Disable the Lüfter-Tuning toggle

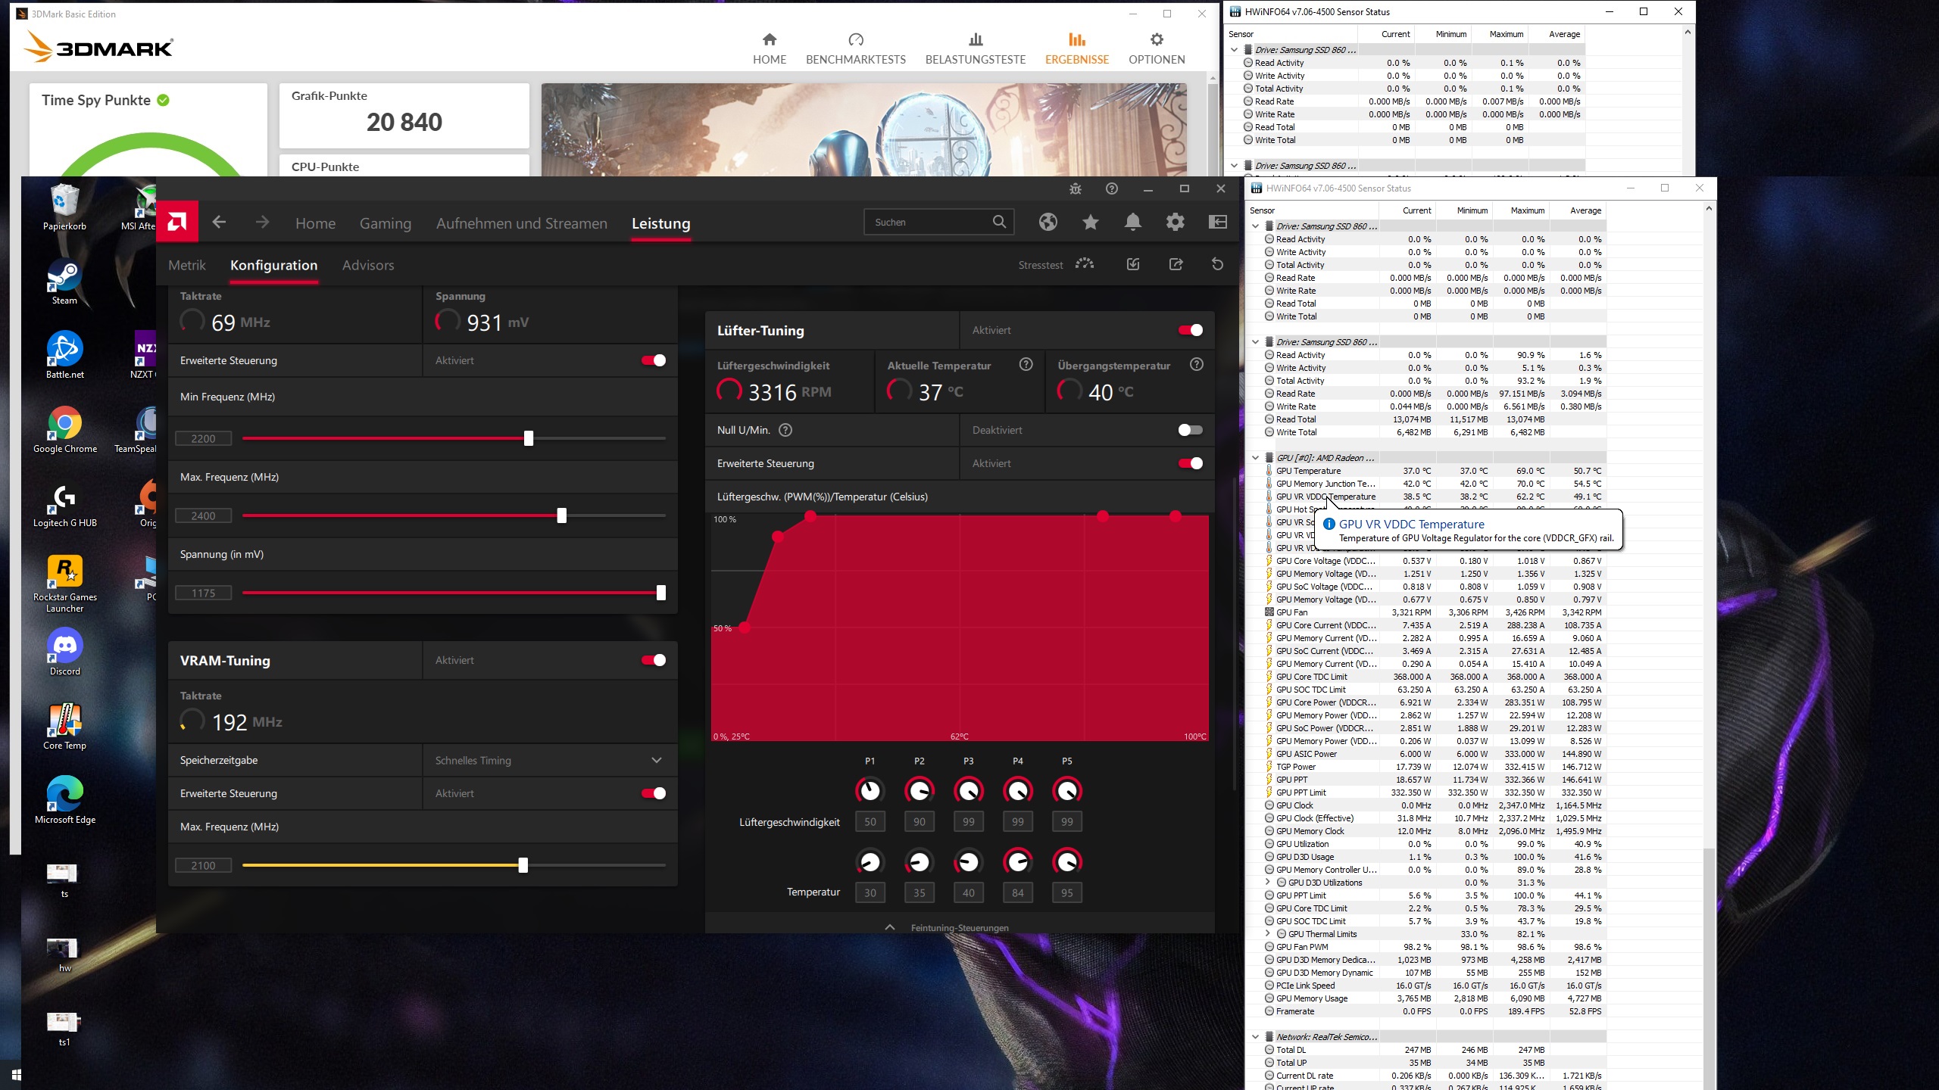pyautogui.click(x=1190, y=330)
